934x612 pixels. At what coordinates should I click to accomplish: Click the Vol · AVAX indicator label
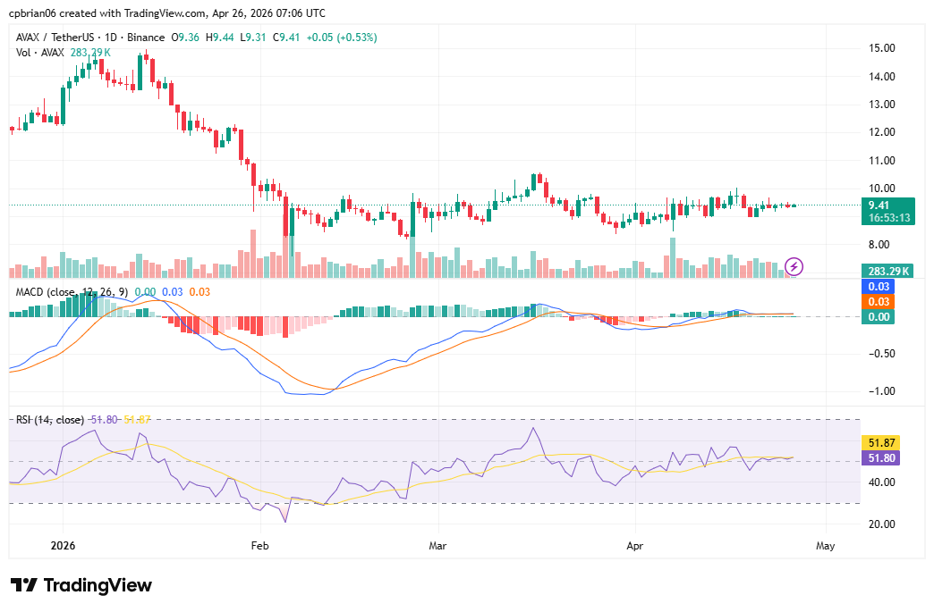[x=40, y=53]
